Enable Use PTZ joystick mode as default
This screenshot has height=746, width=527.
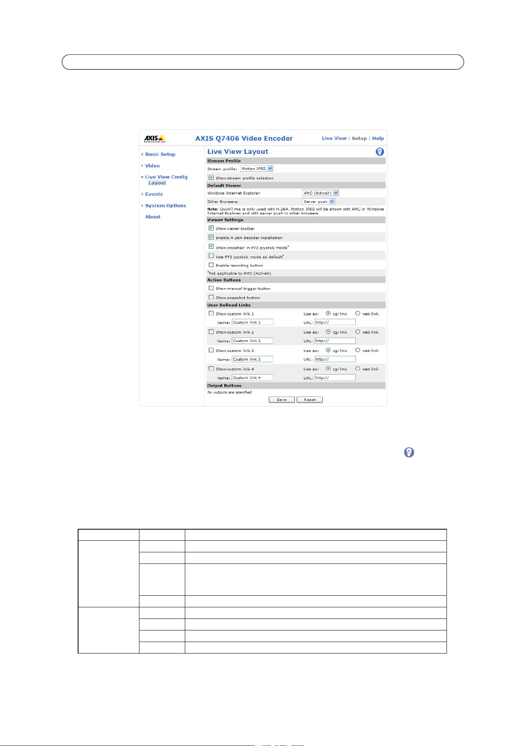pos(211,255)
